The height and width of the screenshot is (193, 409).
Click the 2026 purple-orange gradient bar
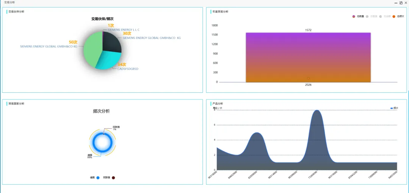(x=308, y=58)
